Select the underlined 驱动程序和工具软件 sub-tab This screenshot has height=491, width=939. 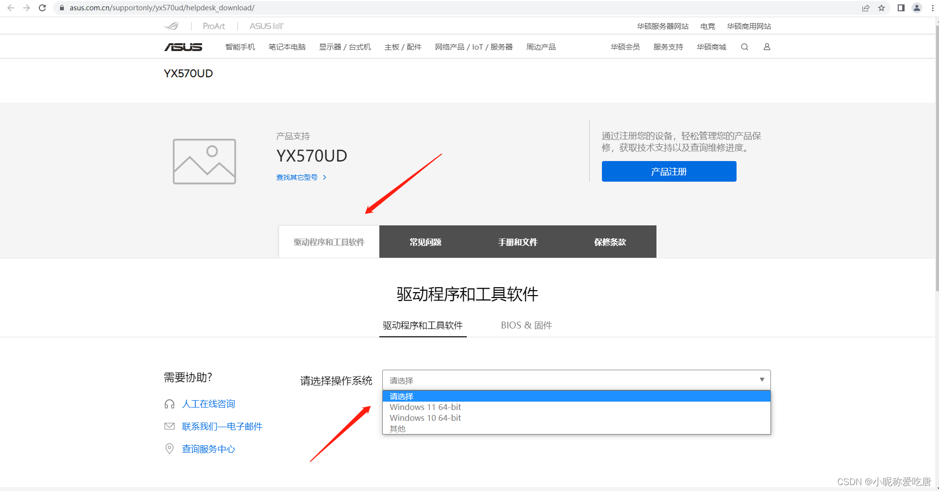(x=423, y=325)
